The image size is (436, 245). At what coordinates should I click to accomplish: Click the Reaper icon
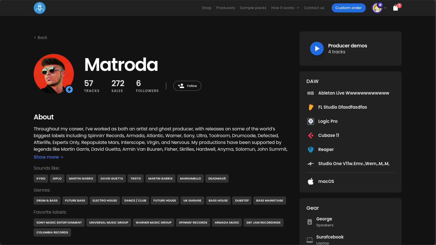click(x=311, y=150)
